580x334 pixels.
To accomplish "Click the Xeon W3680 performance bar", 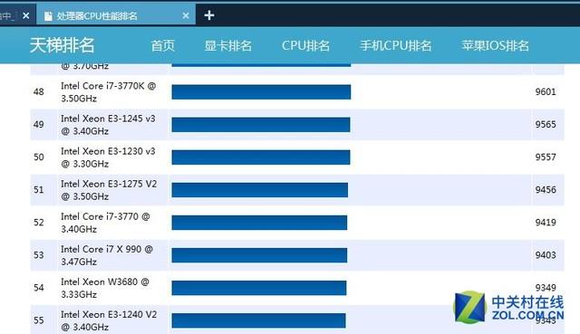I will [259, 288].
